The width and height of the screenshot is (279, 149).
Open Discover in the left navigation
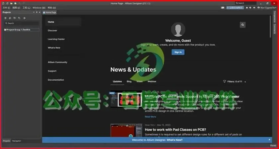[x=52, y=30]
